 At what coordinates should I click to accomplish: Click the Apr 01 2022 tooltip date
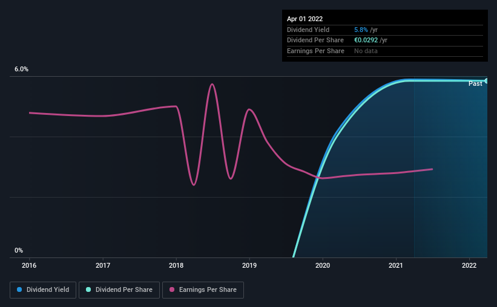pyautogui.click(x=305, y=19)
